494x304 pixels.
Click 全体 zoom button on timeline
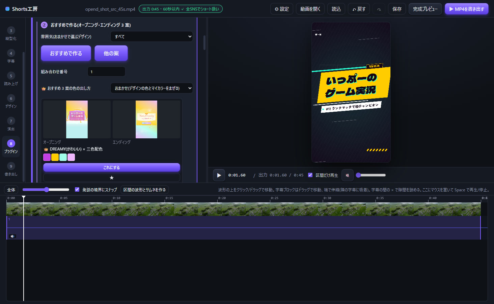click(11, 190)
